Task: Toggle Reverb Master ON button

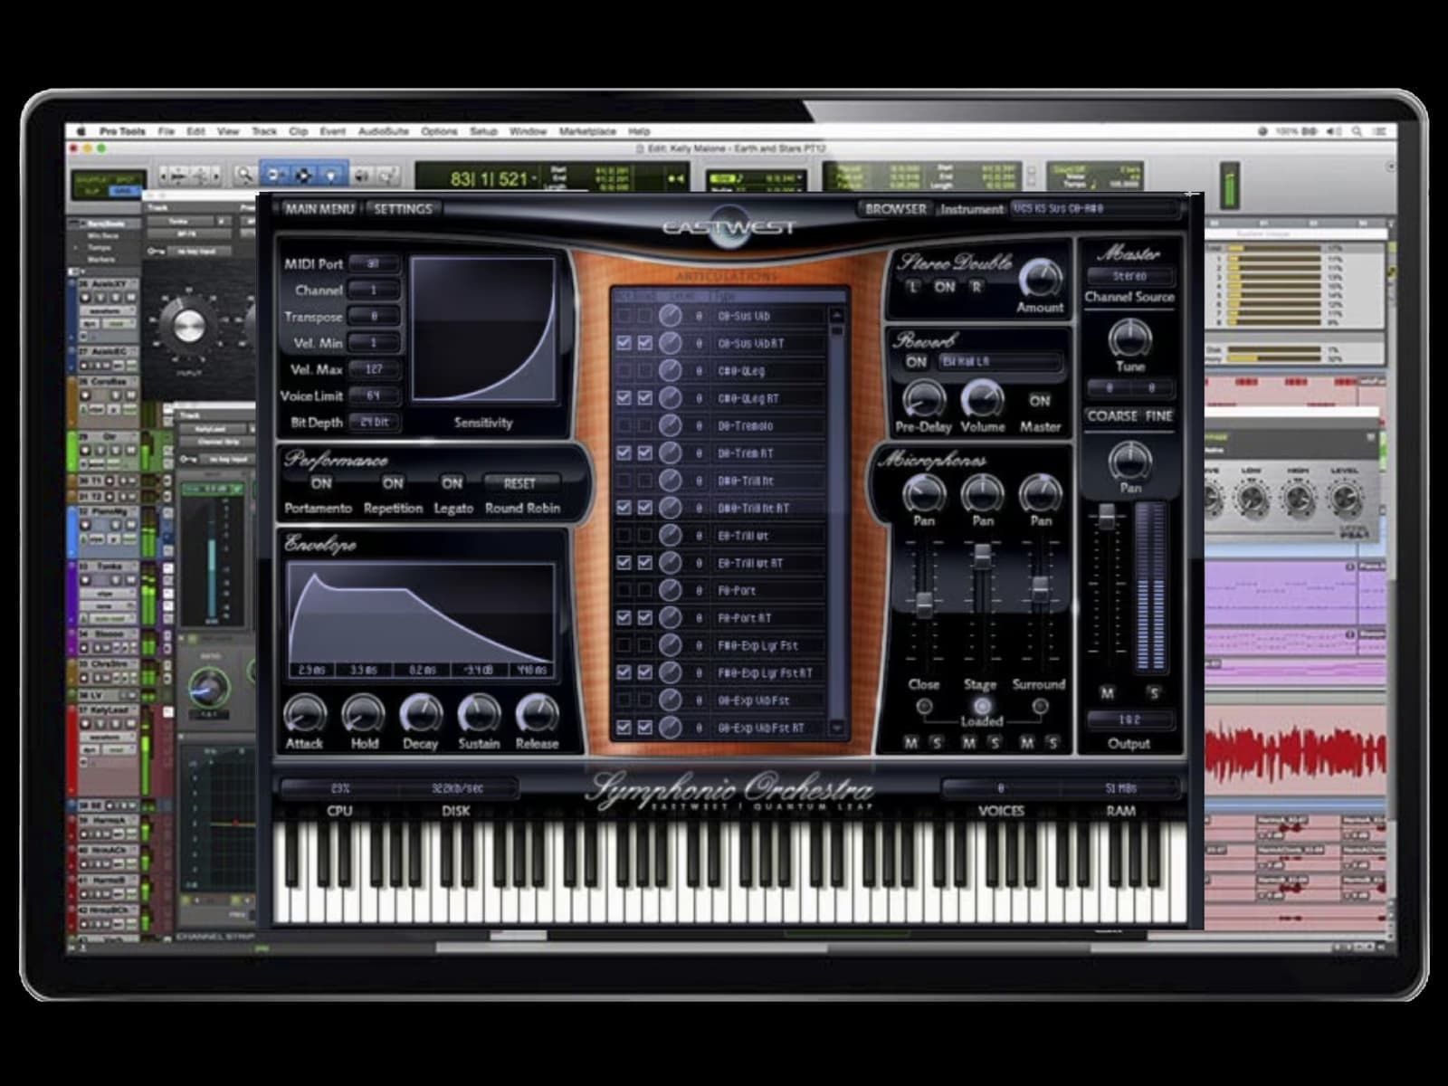Action: coord(1040,400)
